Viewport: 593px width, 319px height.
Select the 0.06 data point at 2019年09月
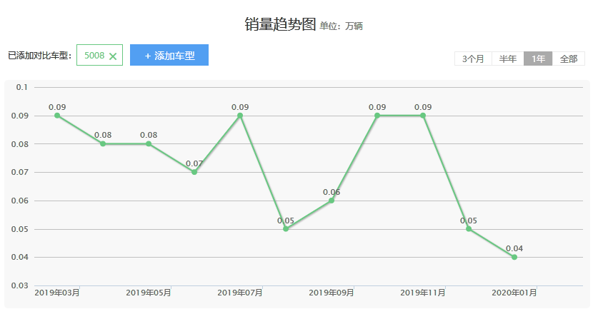(332, 201)
